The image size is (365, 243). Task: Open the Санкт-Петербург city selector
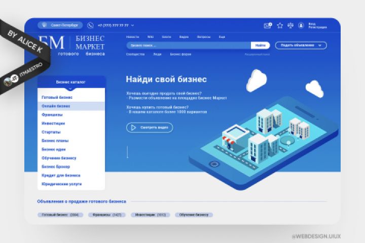coord(60,25)
